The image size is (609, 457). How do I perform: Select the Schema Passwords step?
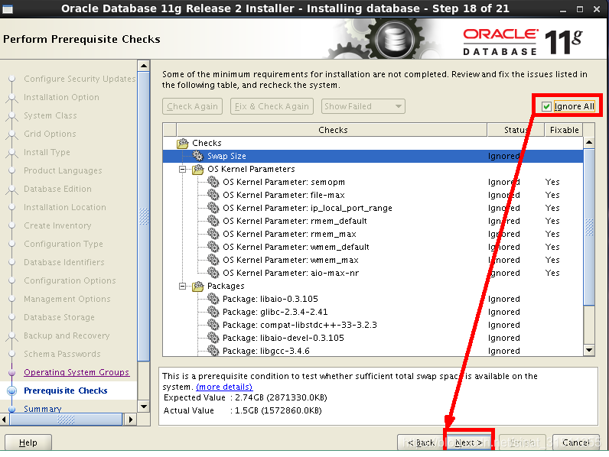[62, 354]
